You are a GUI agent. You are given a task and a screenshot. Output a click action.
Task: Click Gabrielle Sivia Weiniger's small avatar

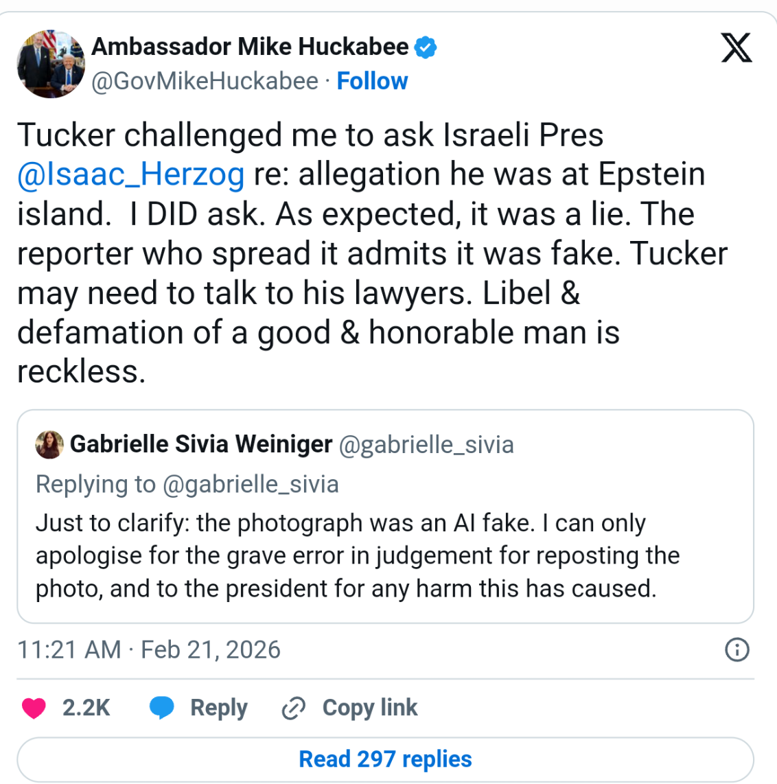[49, 445]
